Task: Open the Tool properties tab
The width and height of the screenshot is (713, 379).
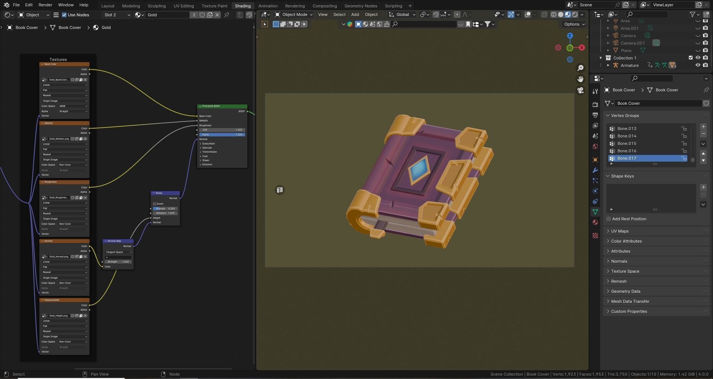Action: tap(595, 91)
